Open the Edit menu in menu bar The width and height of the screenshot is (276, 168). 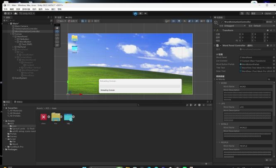tap(12, 9)
